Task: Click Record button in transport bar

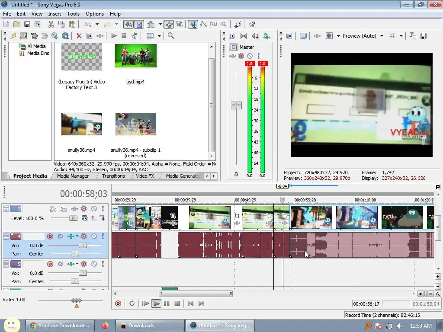Action: coord(118,303)
